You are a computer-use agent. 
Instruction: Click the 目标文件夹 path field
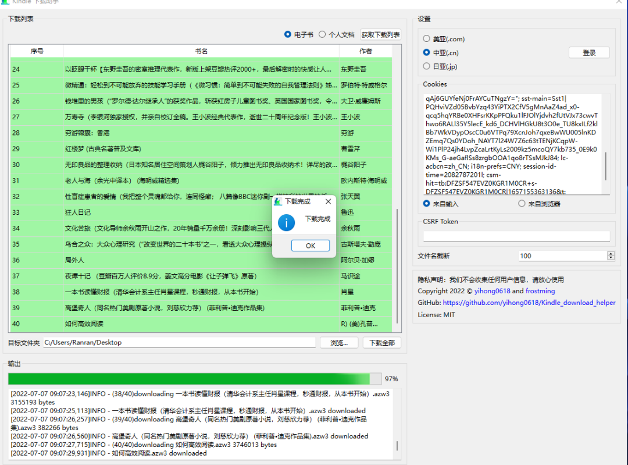[x=180, y=342]
